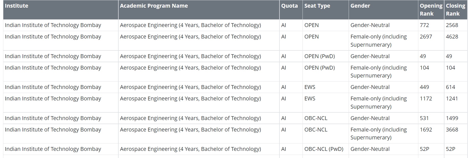This screenshot has height=158, width=468.
Task: Click the OBC-NCL (PwD) seat type cell
Action: pos(324,149)
